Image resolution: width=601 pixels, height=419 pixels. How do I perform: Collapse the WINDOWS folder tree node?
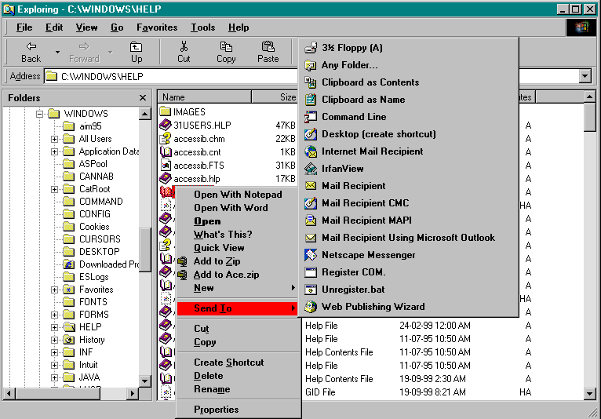(x=38, y=114)
